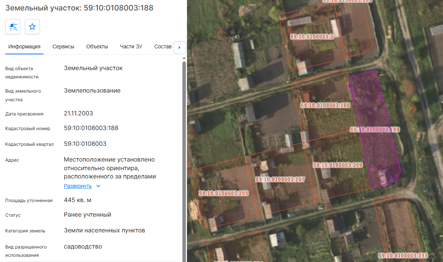Select map parcel label 59:10:0108003:2
Image resolution: width=443 pixels, height=262 pixels.
click(312, 37)
